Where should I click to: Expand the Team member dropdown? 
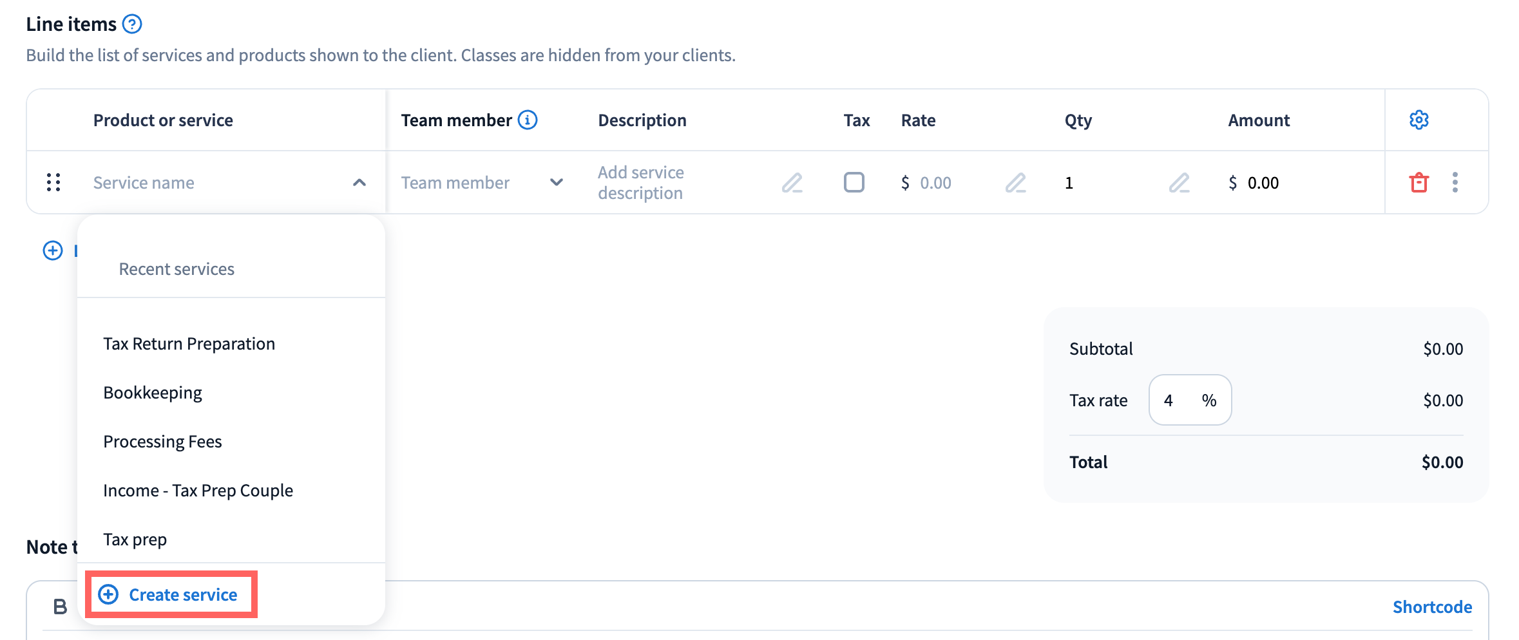click(557, 183)
